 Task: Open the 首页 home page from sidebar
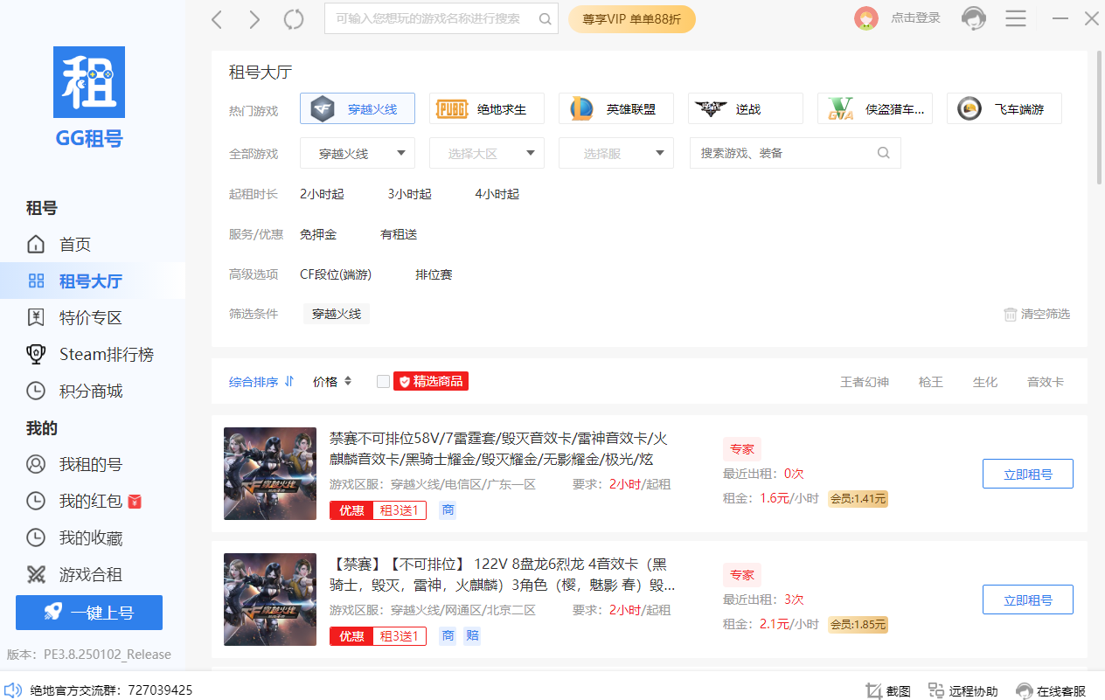76,244
